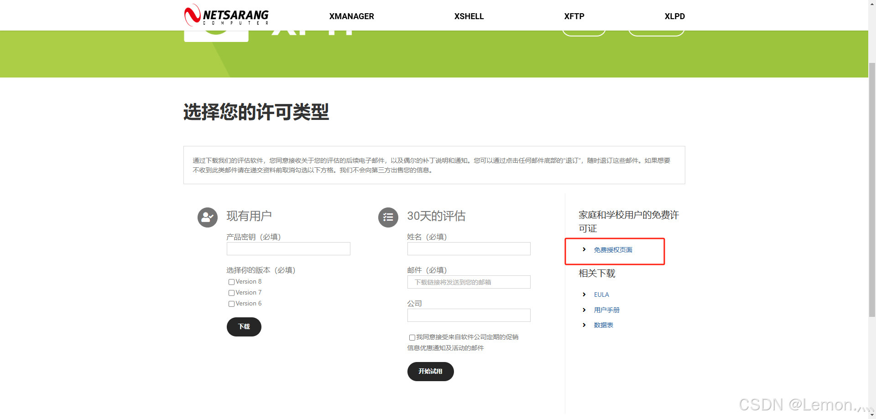Click the 现有用户 heading text

click(x=249, y=216)
